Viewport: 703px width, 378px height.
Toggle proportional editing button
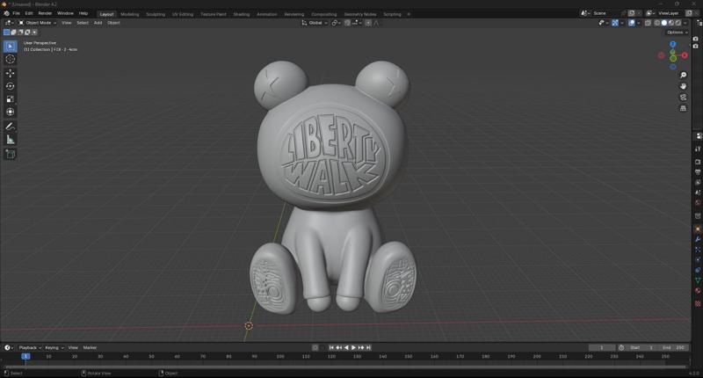pyautogui.click(x=368, y=23)
